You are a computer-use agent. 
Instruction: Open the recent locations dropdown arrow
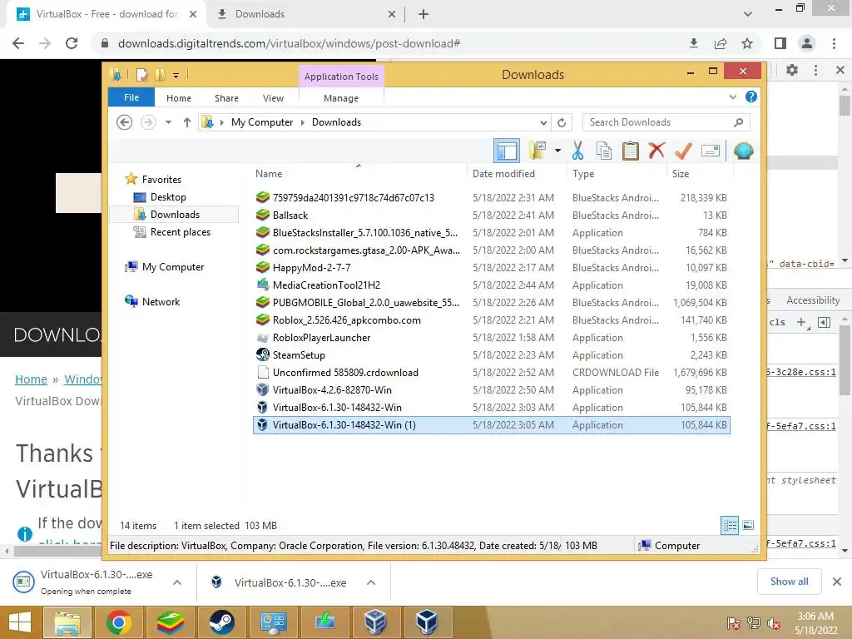[x=168, y=122]
